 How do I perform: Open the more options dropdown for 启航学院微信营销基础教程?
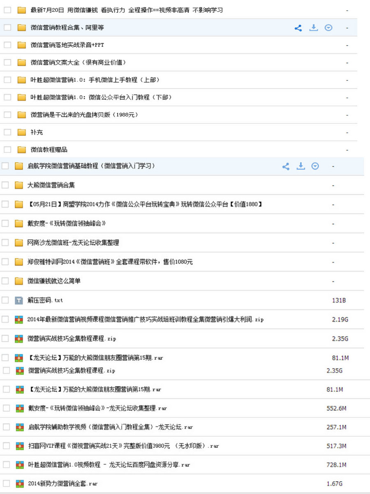[x=315, y=166]
